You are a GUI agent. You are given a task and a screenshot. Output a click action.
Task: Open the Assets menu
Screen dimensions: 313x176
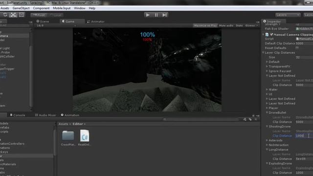(x=5, y=8)
